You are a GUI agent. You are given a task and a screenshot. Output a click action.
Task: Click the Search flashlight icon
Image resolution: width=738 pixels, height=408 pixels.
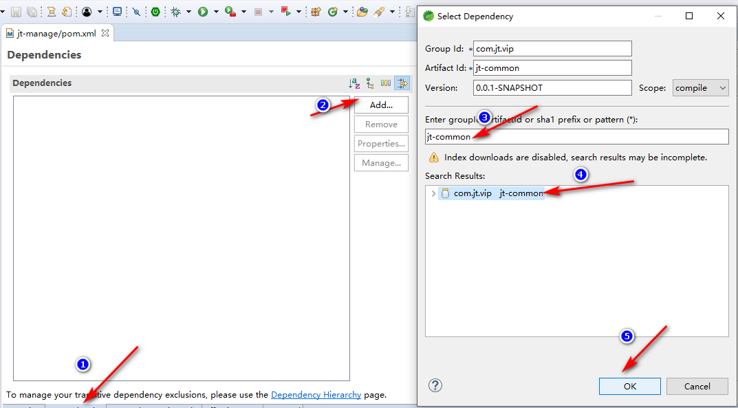(379, 12)
